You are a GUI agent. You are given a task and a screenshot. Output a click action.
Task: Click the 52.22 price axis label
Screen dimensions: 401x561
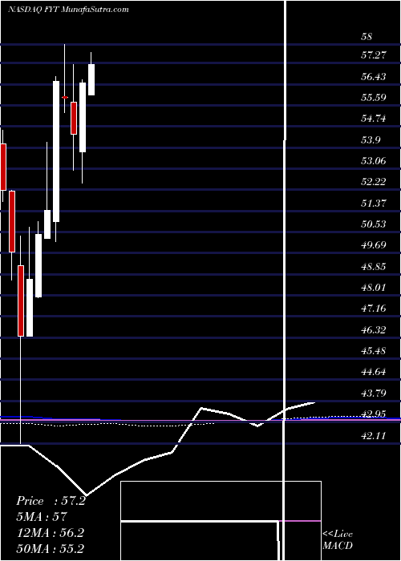click(x=374, y=182)
